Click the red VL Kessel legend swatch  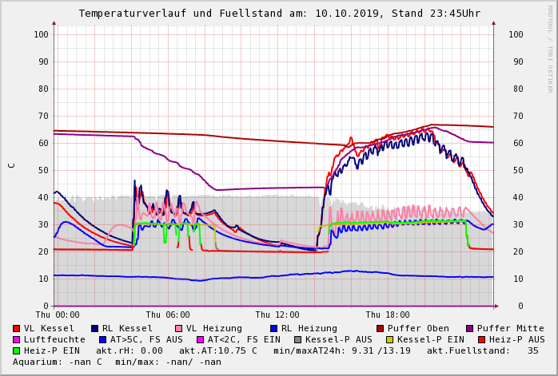(x=16, y=328)
